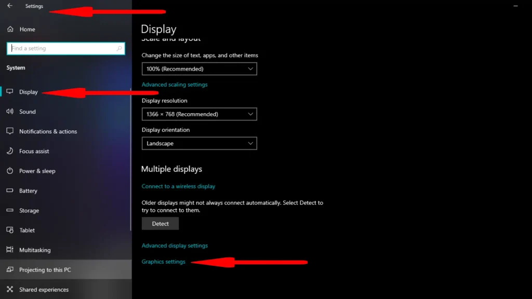Screen dimensions: 532x299
Task: Open Shared experiences page
Action: [x=66, y=290]
